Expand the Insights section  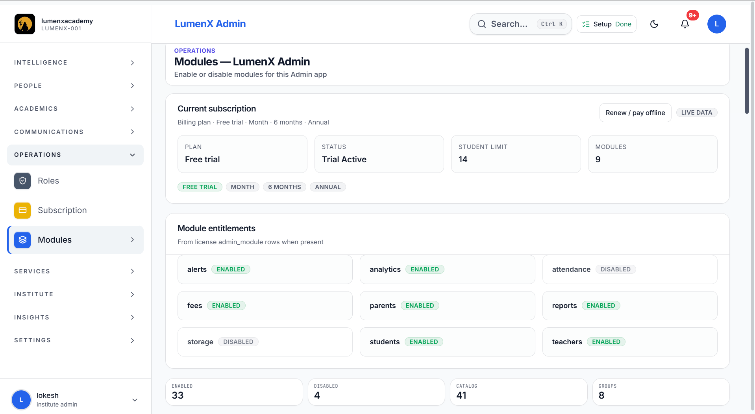75,317
